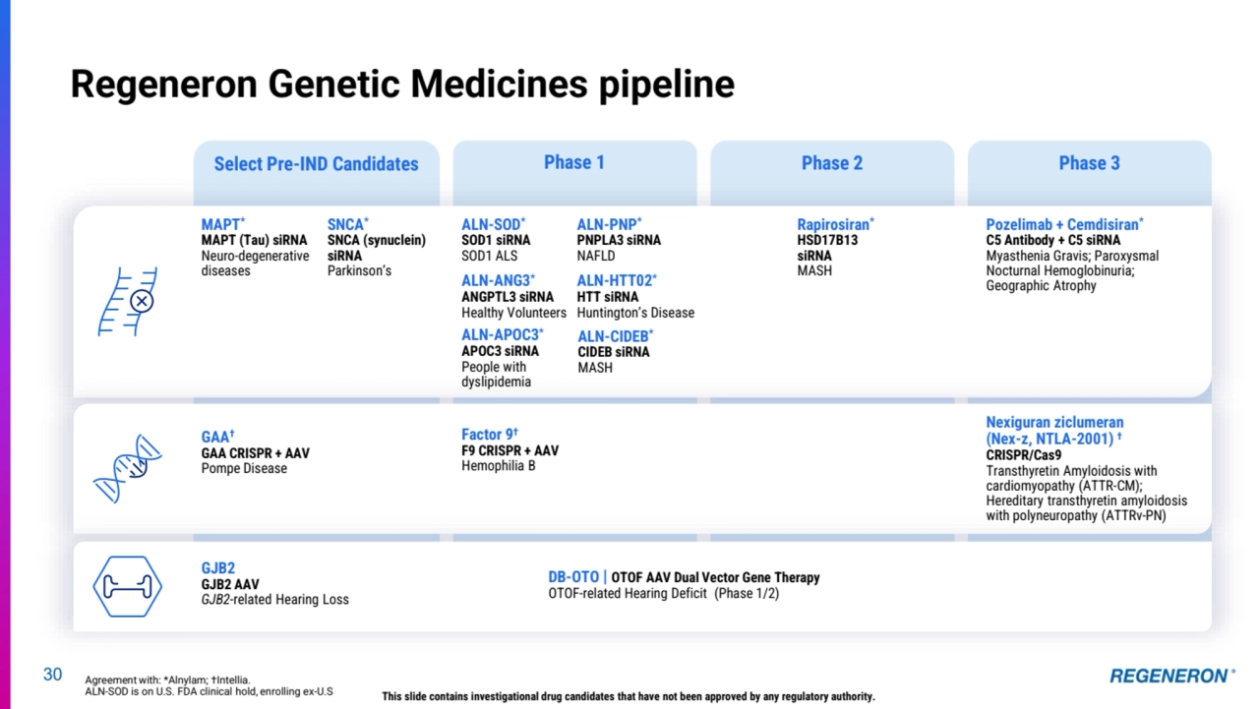Click the ALN-PNP candidate name
1259x709 pixels.
click(609, 225)
